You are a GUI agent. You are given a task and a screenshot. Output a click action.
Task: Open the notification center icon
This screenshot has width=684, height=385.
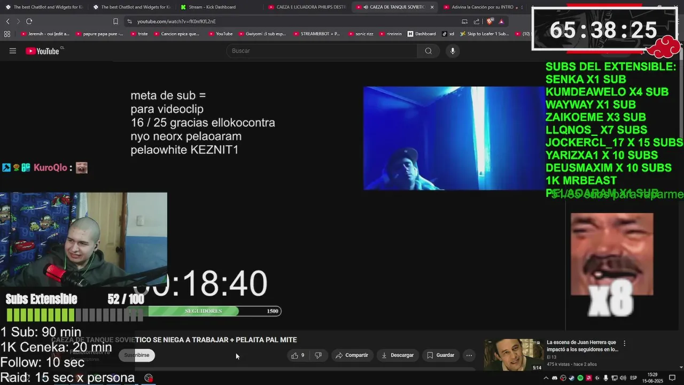tap(672, 378)
